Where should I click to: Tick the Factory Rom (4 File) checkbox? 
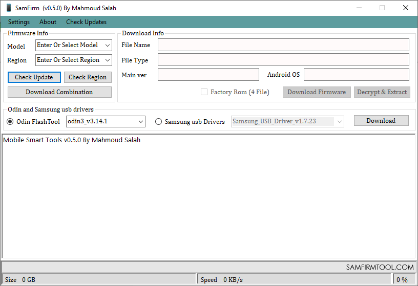click(204, 92)
